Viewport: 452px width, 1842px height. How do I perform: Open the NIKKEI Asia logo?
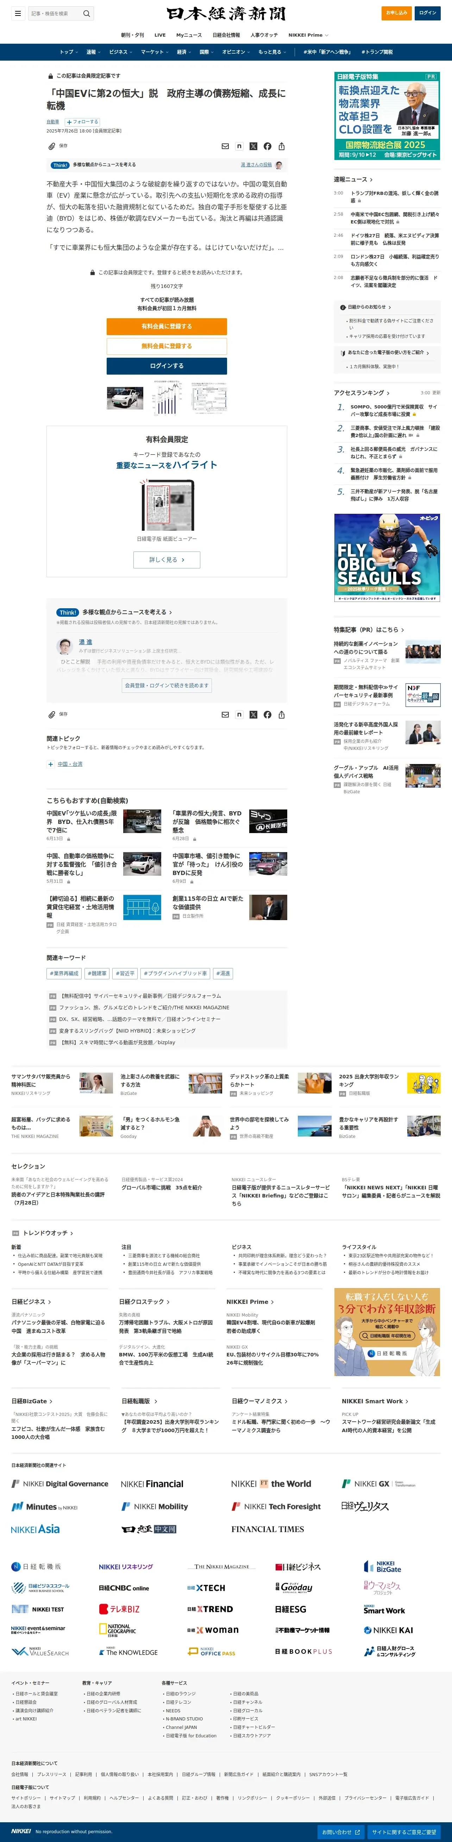pyautogui.click(x=35, y=1529)
